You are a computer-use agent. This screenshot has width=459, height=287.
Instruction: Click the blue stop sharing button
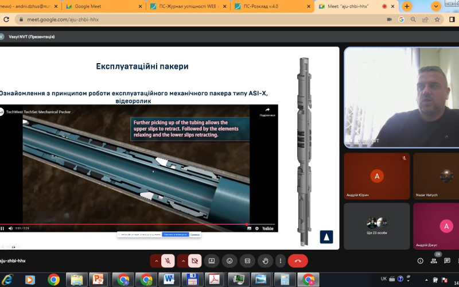click(174, 235)
